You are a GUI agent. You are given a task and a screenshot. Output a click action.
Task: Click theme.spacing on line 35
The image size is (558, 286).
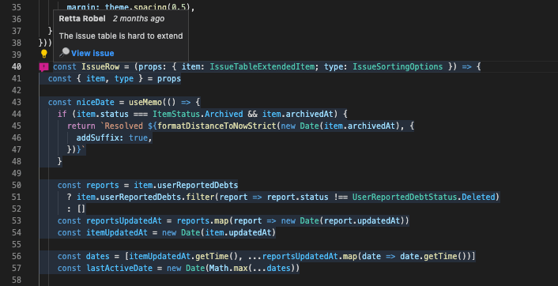click(136, 7)
